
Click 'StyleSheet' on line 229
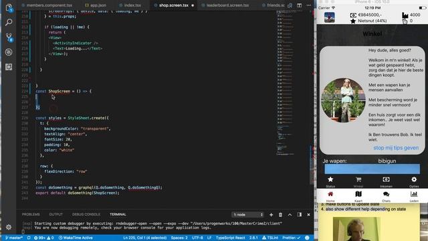tap(79, 118)
